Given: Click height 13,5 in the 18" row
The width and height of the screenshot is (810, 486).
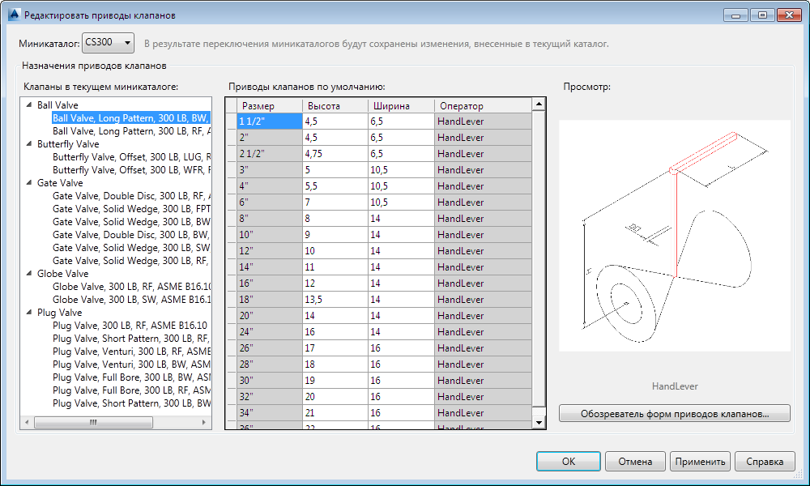Looking at the screenshot, I should pyautogui.click(x=335, y=300).
